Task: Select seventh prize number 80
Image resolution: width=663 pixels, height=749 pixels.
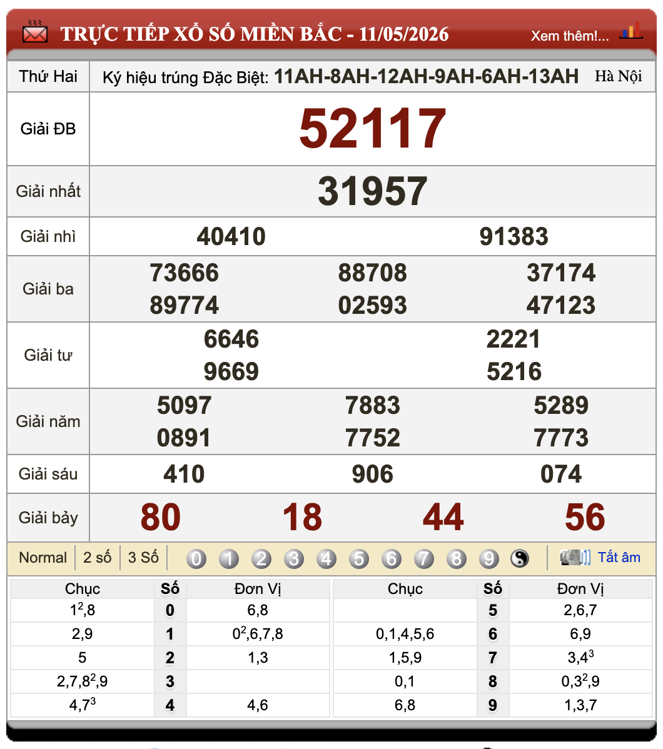Action: click(x=161, y=517)
